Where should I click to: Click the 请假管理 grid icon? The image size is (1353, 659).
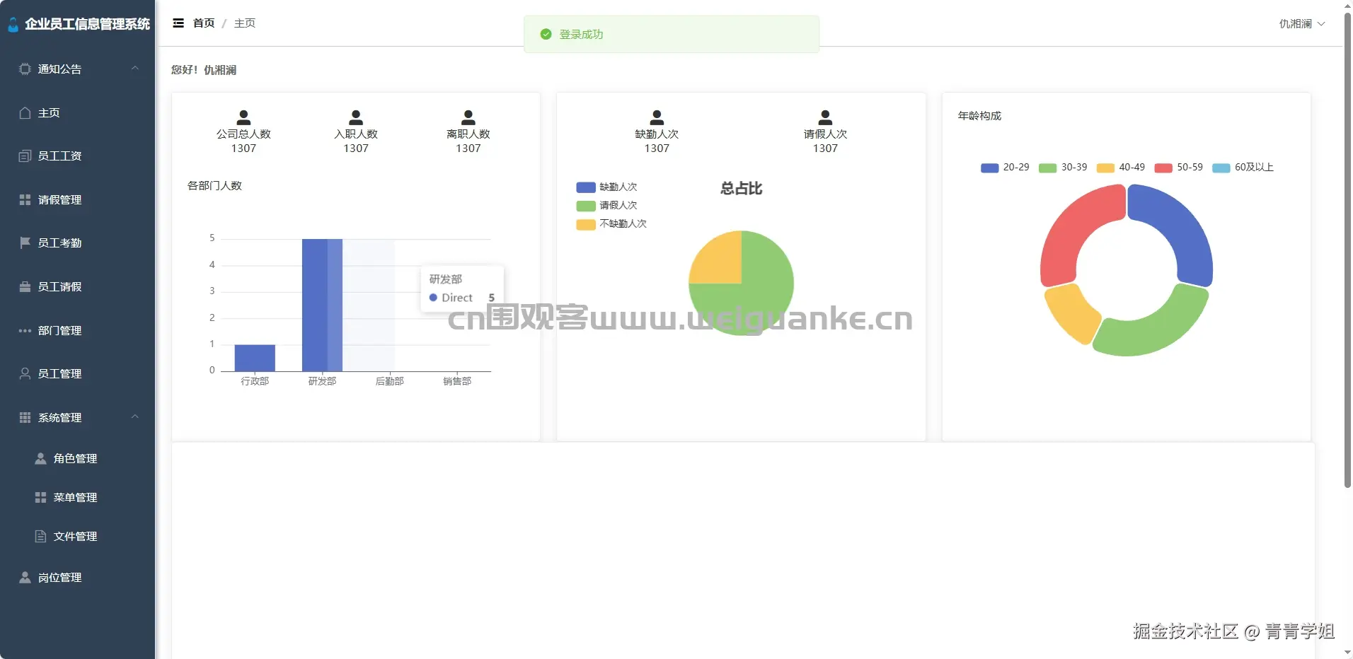[25, 200]
